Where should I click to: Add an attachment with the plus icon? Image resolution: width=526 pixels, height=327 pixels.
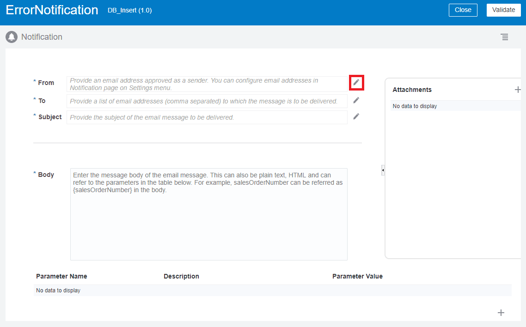click(x=518, y=90)
